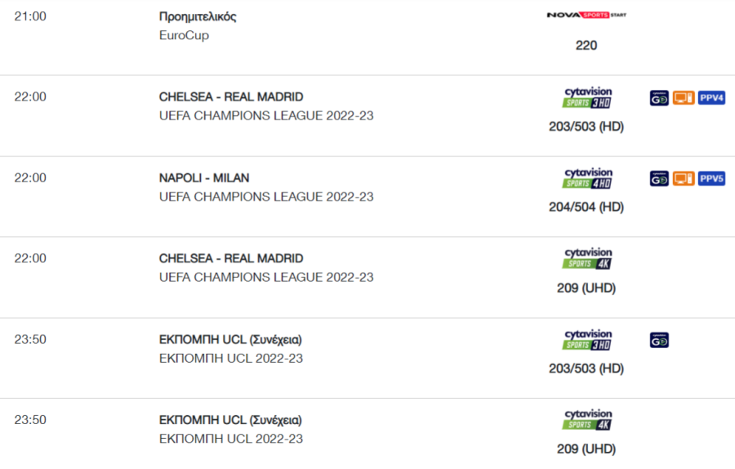Click Cytavision Sports 4HD logo for Napoli - Milan
Image resolution: width=735 pixels, height=469 pixels.
587,178
